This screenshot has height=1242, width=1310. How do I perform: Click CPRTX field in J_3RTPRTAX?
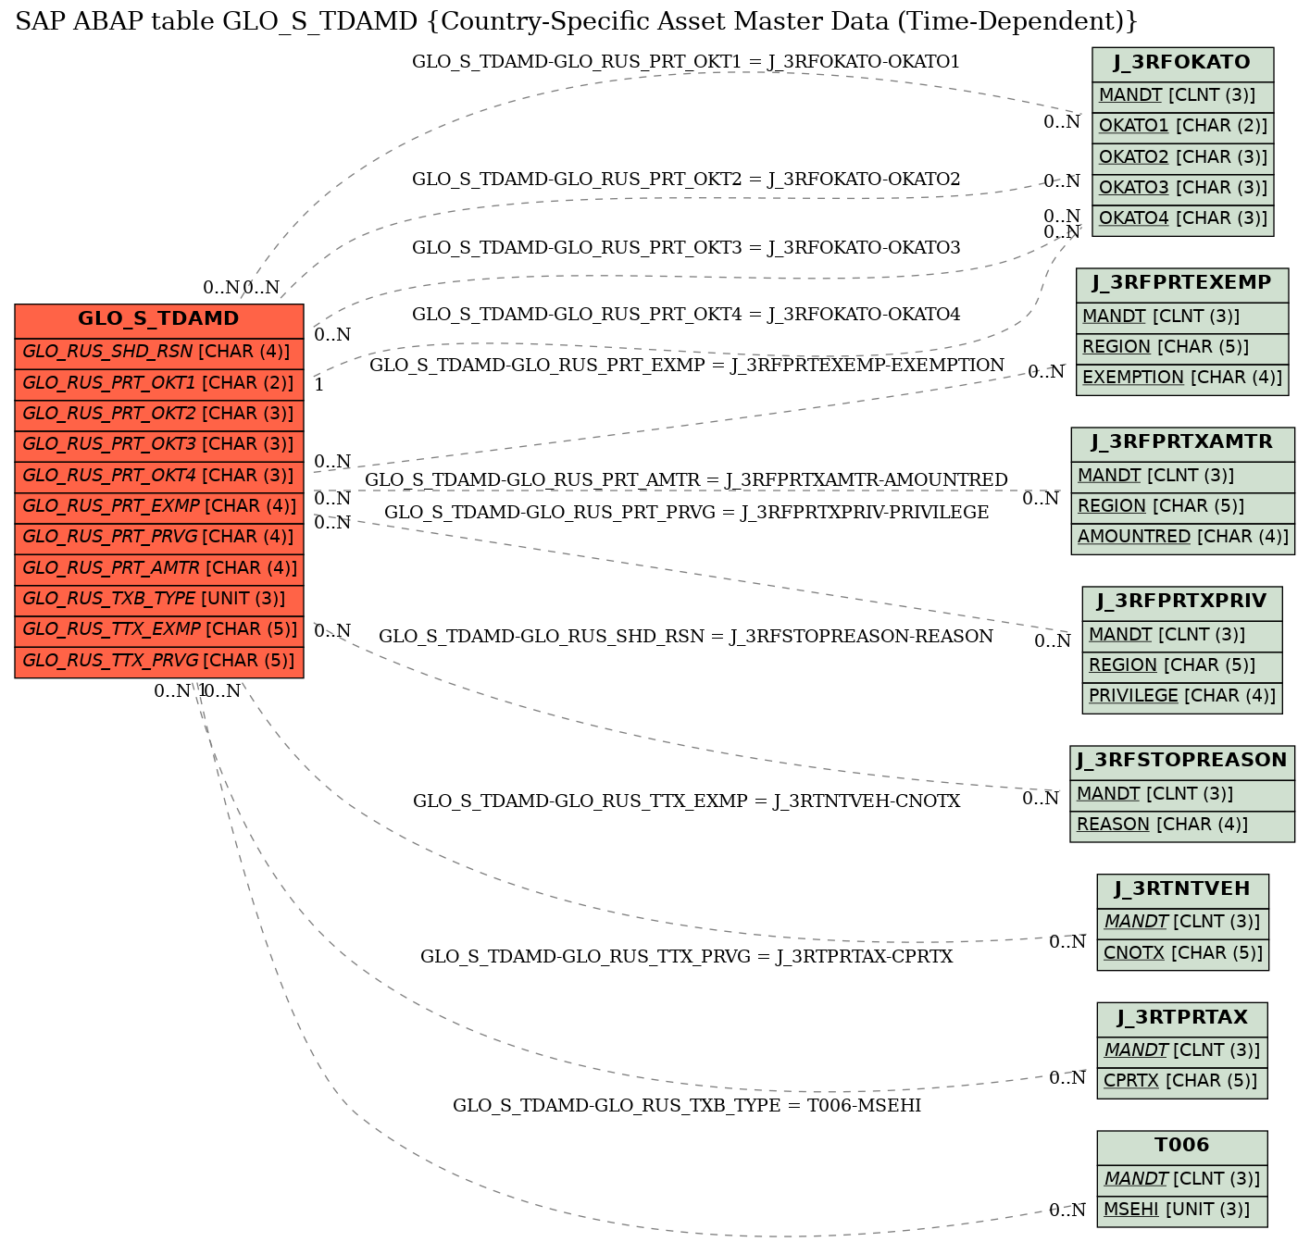tap(1182, 1082)
